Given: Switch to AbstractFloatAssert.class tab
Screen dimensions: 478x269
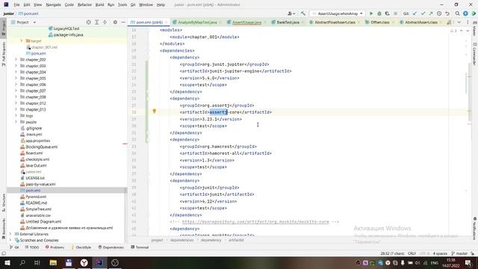Looking at the screenshot, I should (x=335, y=22).
